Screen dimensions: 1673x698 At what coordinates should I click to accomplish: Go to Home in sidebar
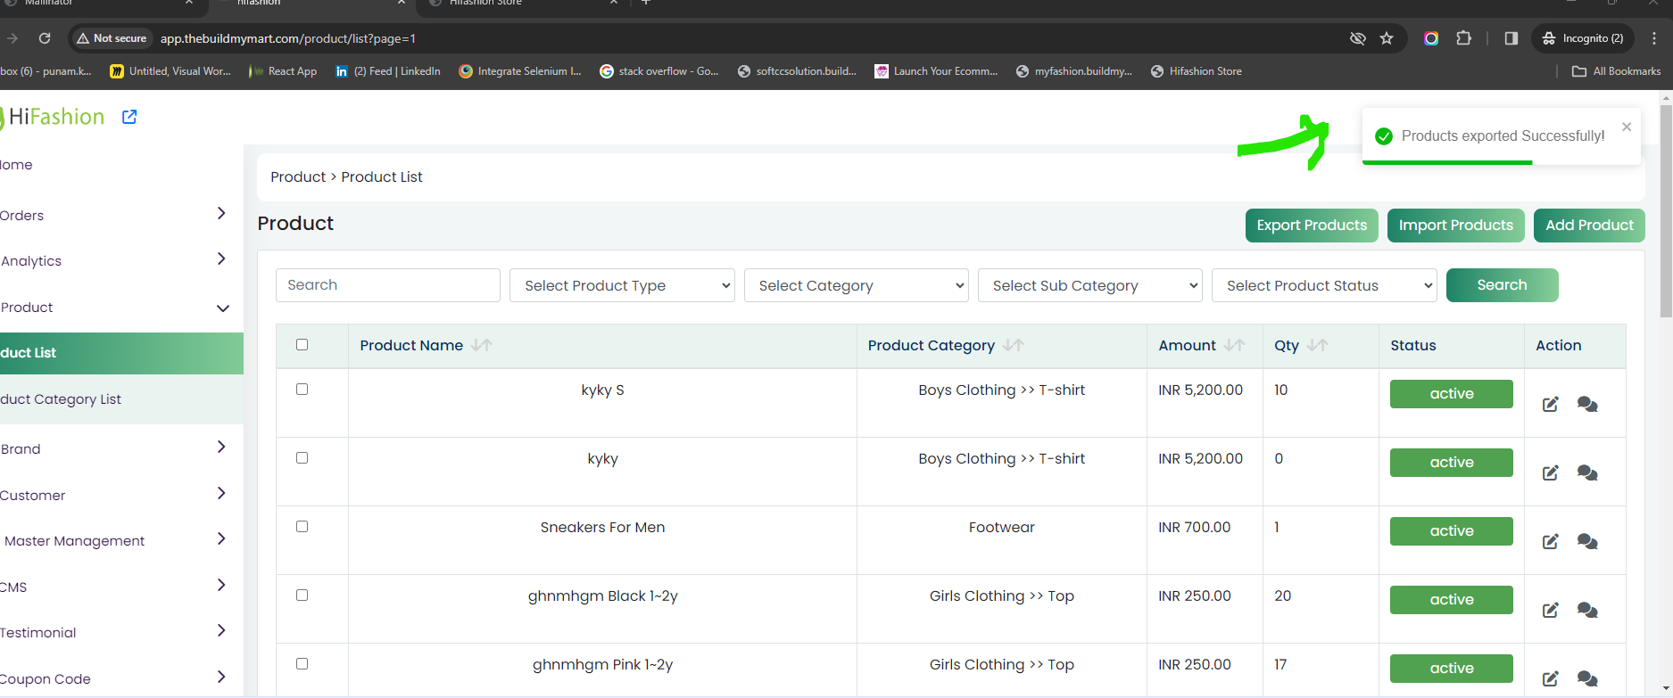[16, 165]
